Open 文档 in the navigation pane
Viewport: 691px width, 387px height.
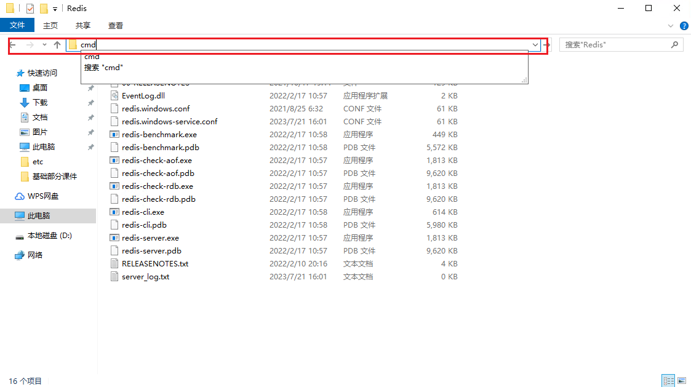[39, 118]
